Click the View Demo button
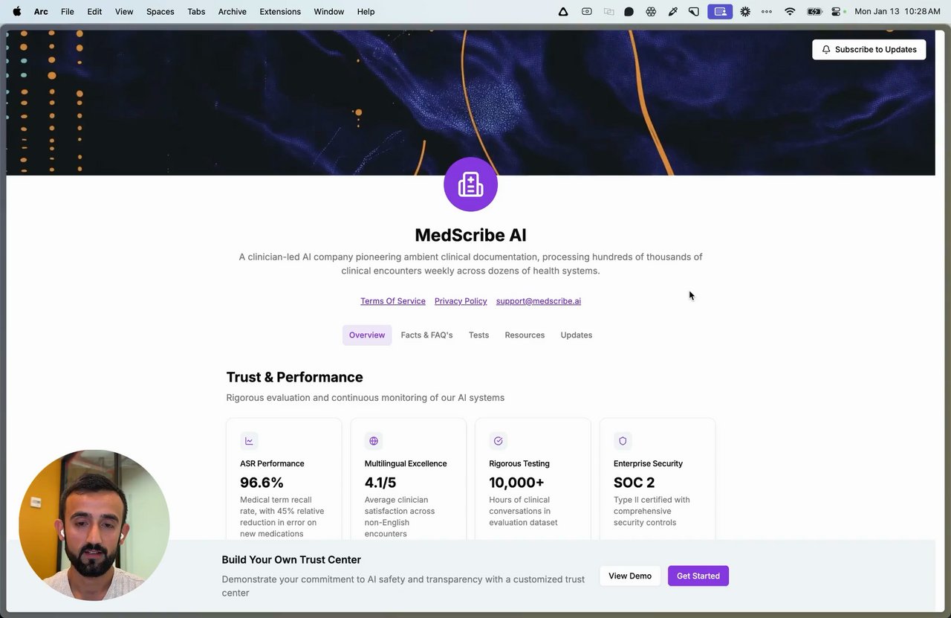This screenshot has width=951, height=618. coord(630,576)
